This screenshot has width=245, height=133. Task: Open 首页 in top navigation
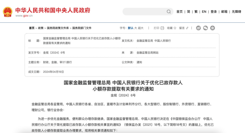[179, 12]
